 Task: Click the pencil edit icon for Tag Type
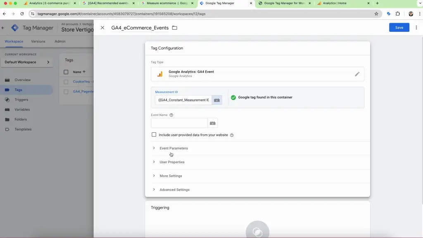coord(357,74)
